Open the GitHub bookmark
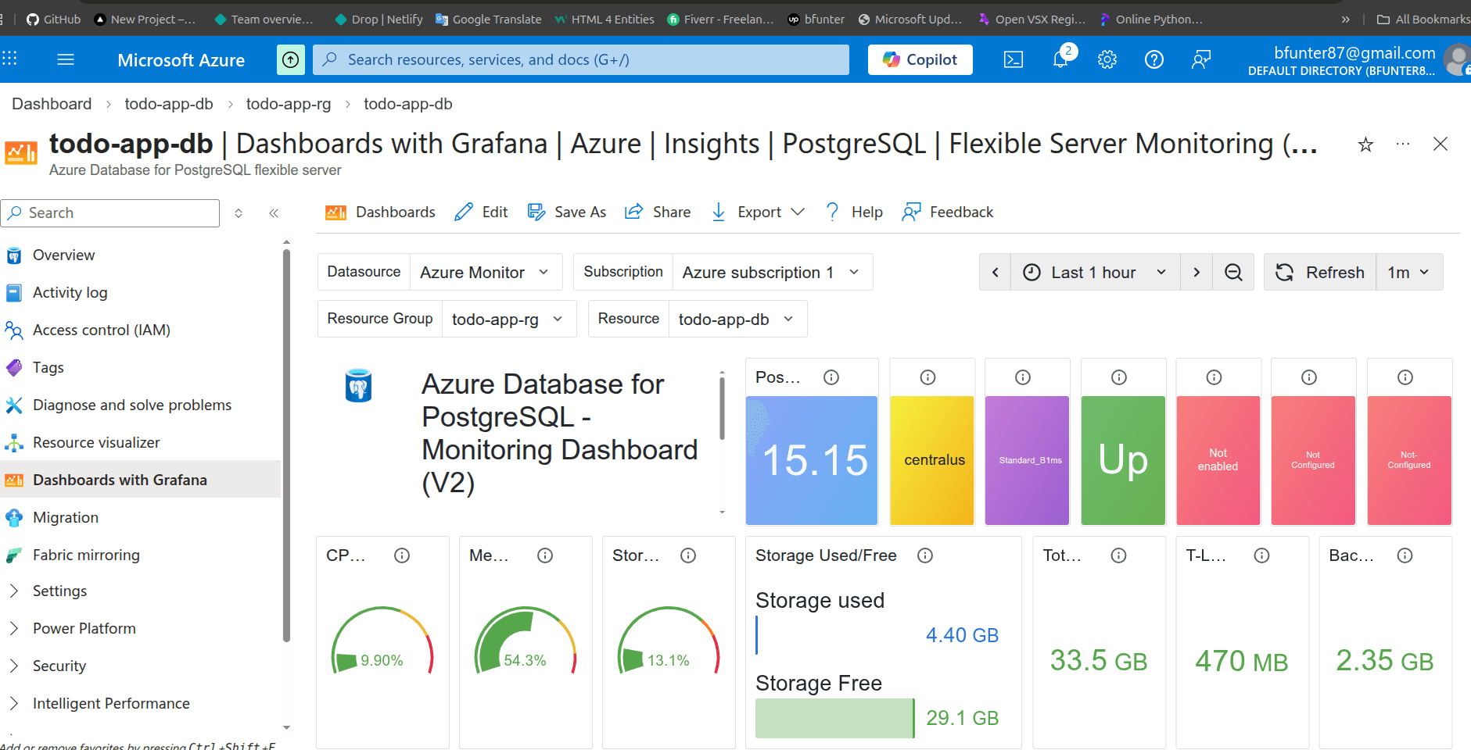The height and width of the screenshot is (750, 1471). (x=53, y=20)
